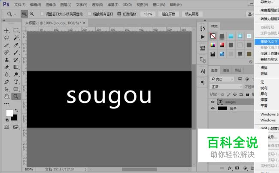
Task: Expand the collapsed icon panel double-arrow
Action: pos(205,21)
